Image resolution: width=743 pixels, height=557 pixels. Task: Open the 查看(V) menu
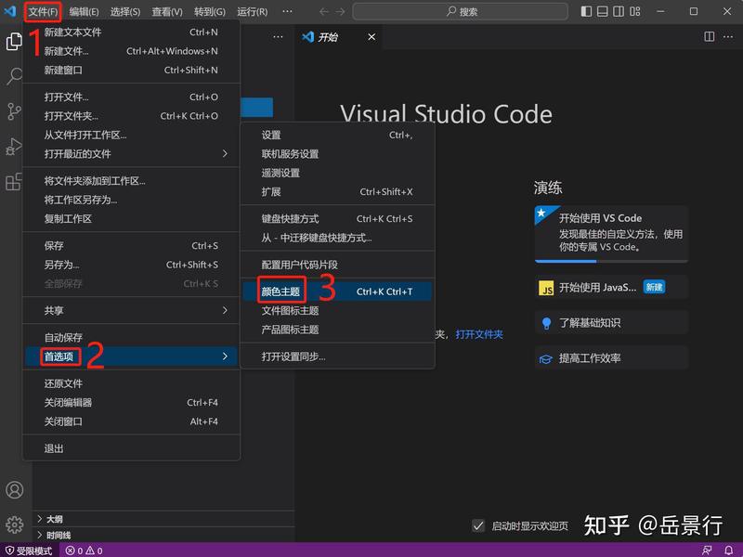(x=167, y=11)
